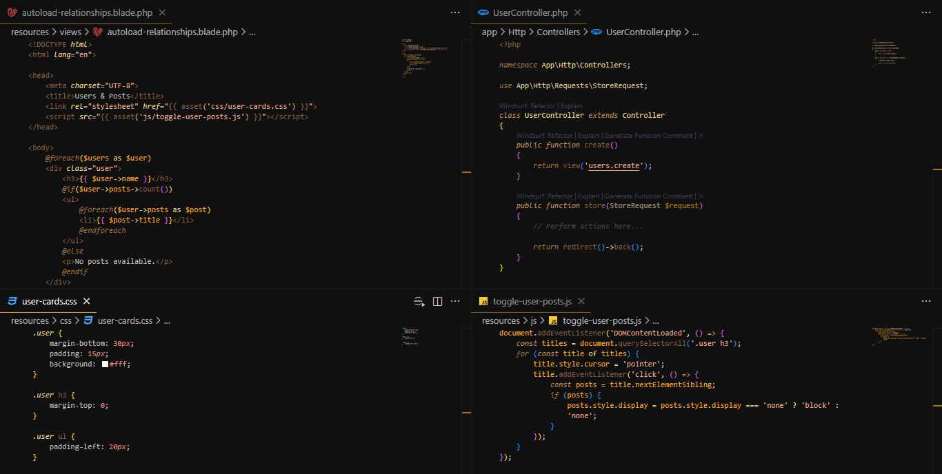Close the autoload-relationships.blade.php tab
The height and width of the screenshot is (474, 942).
pyautogui.click(x=162, y=12)
